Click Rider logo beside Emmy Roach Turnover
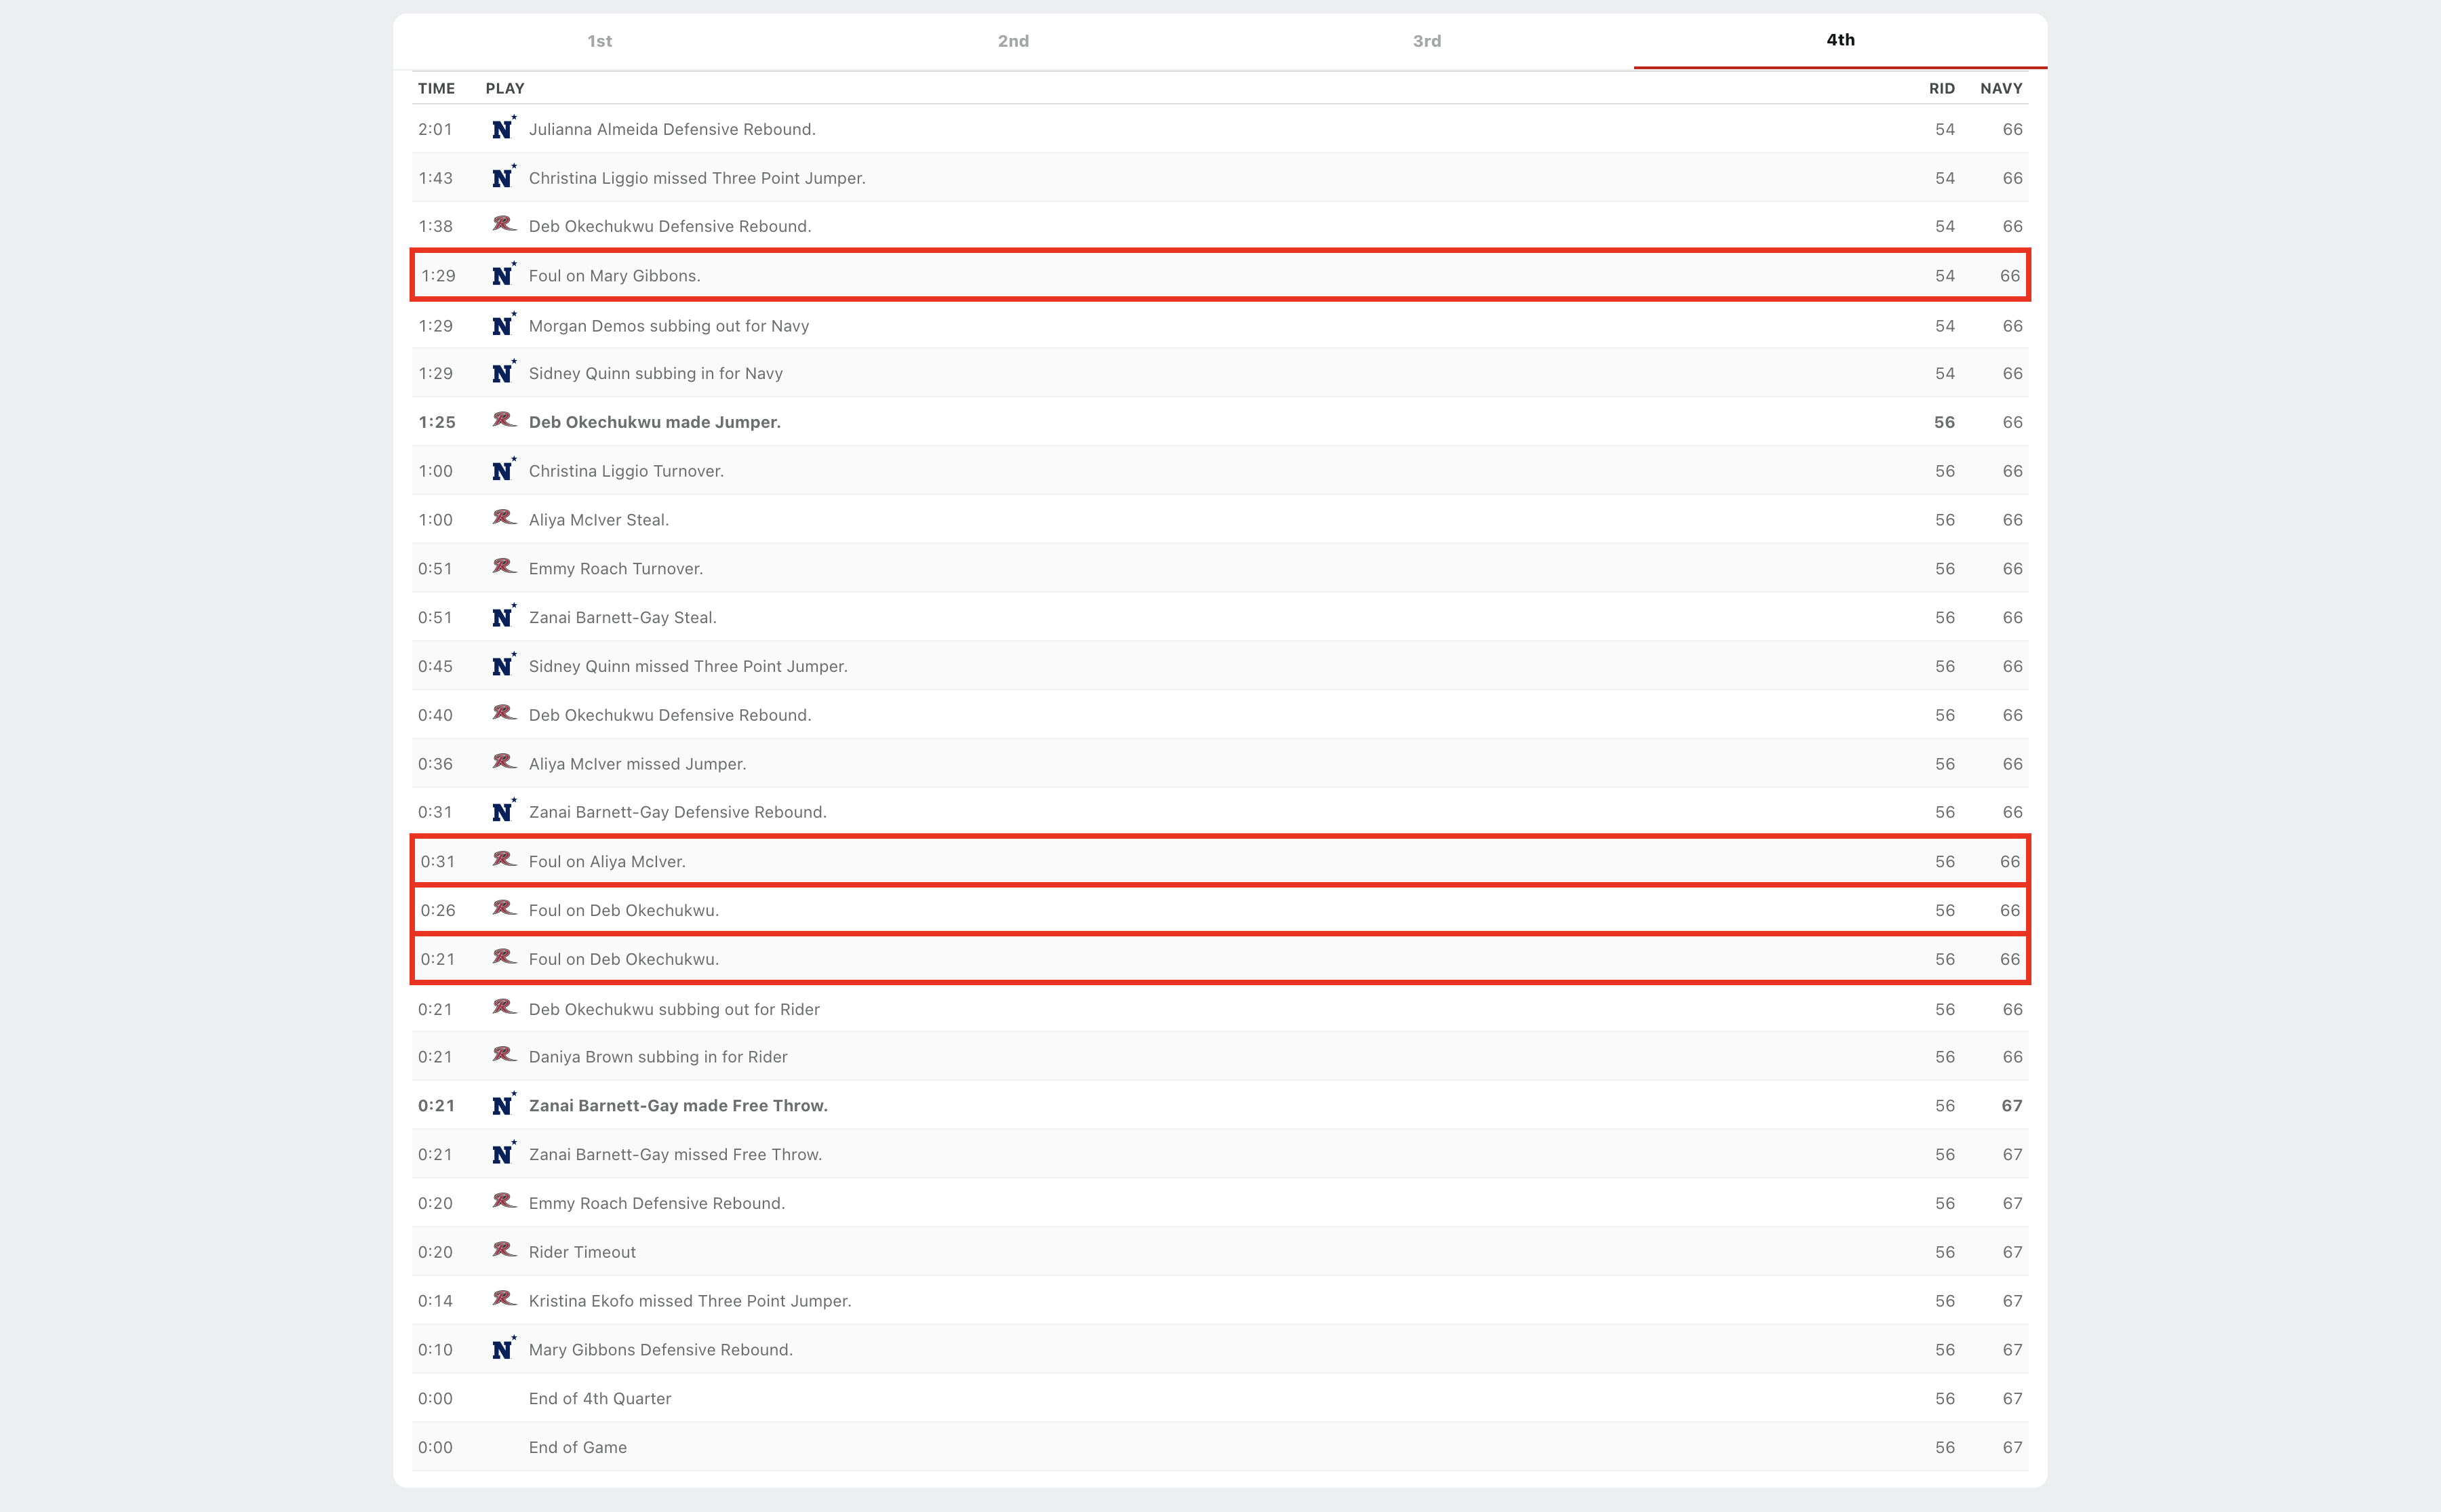The height and width of the screenshot is (1512, 2441). click(503, 567)
